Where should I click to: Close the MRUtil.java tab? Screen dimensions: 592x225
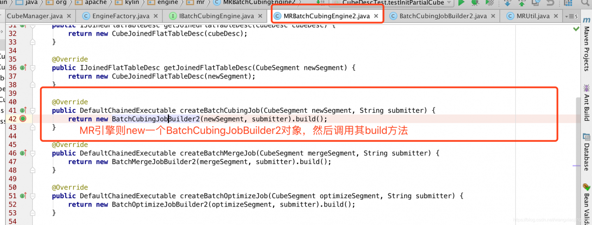tap(556, 16)
